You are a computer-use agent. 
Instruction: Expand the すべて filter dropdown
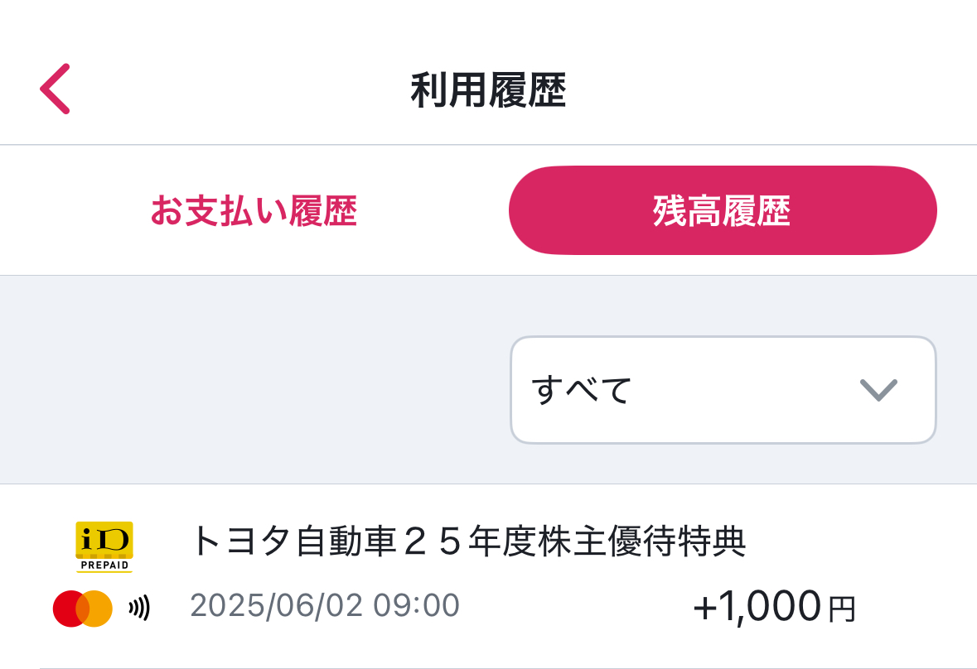coord(723,390)
